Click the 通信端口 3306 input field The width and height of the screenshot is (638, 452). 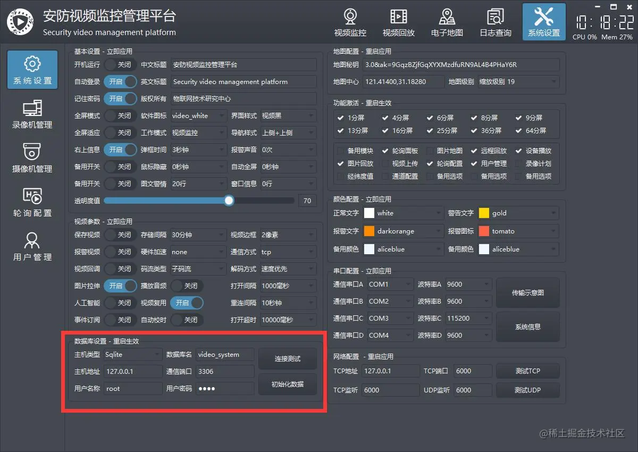224,371
